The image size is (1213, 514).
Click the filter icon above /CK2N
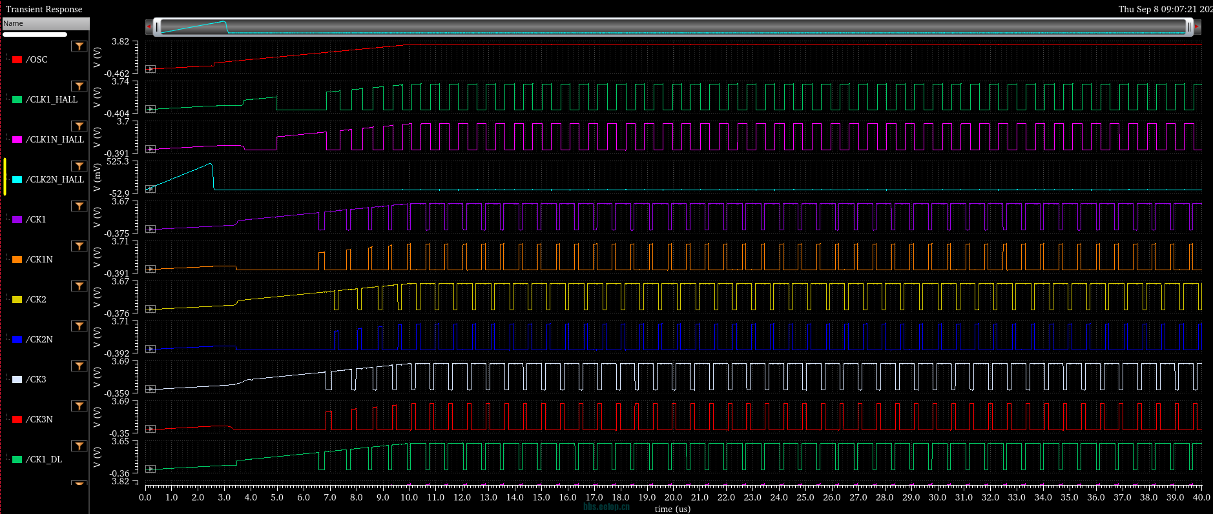[x=79, y=326]
